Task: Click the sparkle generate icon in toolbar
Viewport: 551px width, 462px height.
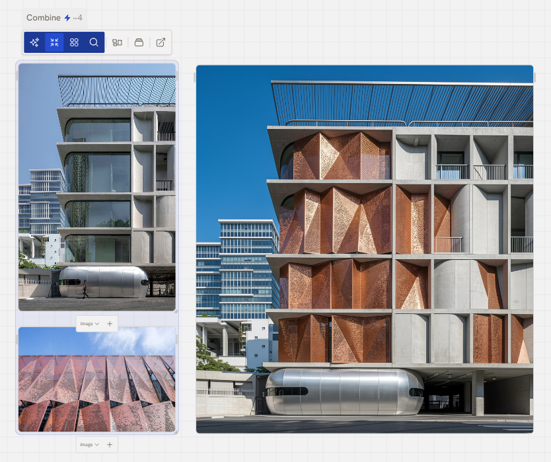Action: tap(34, 42)
